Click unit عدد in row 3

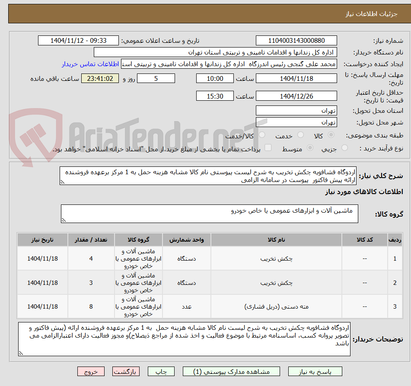(187, 306)
